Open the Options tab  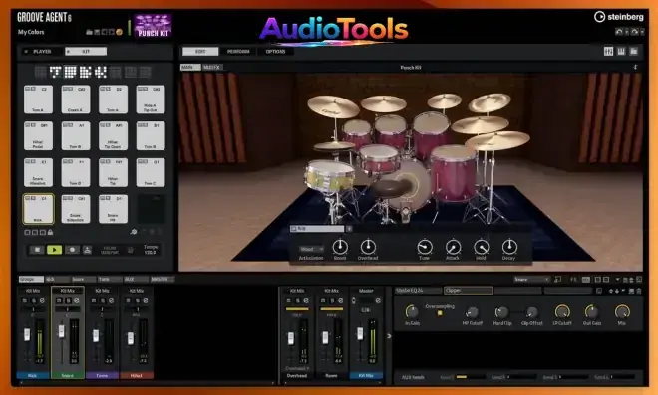coord(275,51)
